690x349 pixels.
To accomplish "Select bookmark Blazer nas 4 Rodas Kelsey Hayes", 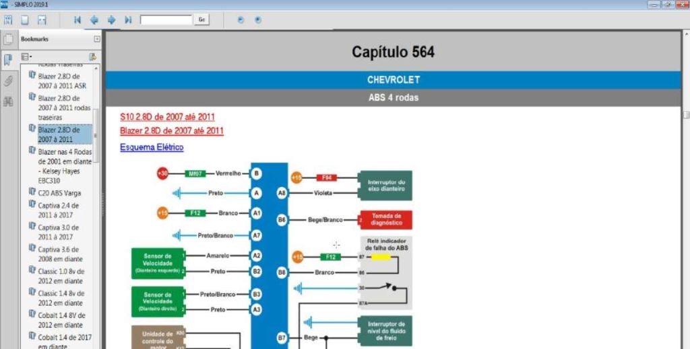I will point(65,166).
